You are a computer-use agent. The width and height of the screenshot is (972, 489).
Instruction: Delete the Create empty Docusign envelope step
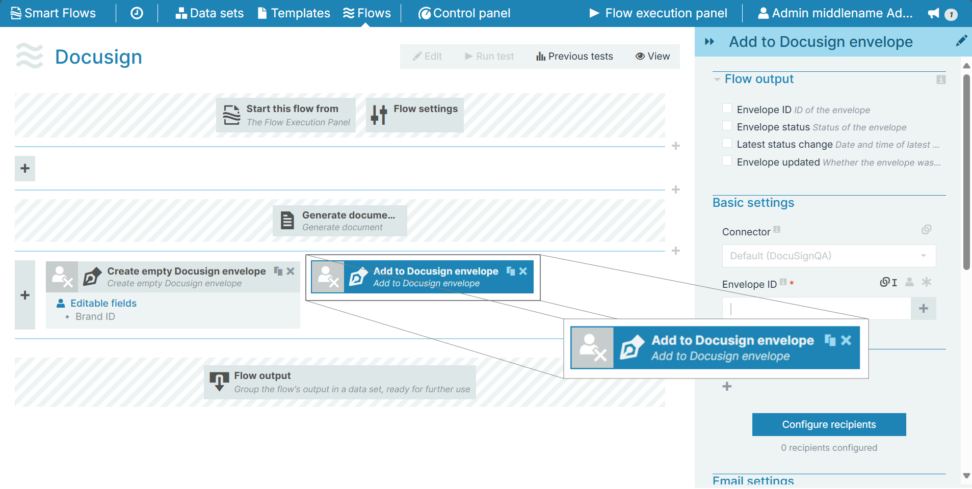(291, 271)
